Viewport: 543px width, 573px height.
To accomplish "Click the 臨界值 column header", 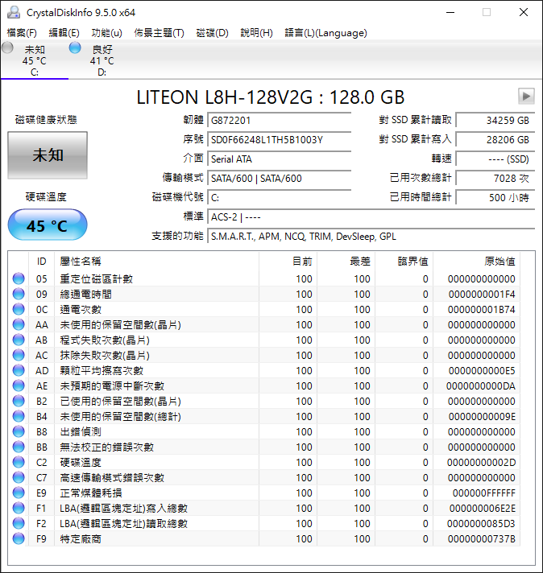I will coord(404,262).
